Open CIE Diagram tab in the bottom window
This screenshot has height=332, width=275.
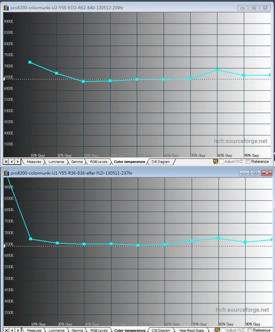pos(161,330)
